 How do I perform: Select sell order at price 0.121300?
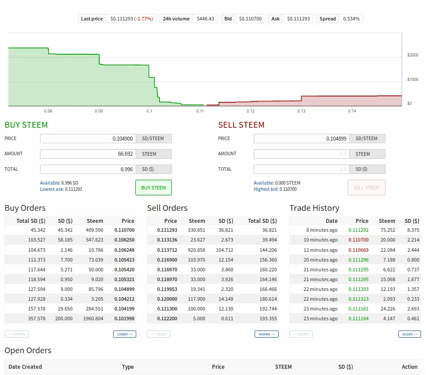point(213,308)
